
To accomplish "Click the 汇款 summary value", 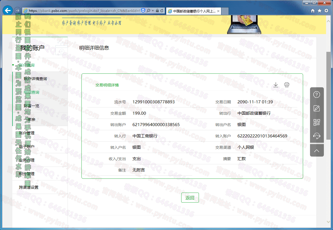I will (242, 159).
